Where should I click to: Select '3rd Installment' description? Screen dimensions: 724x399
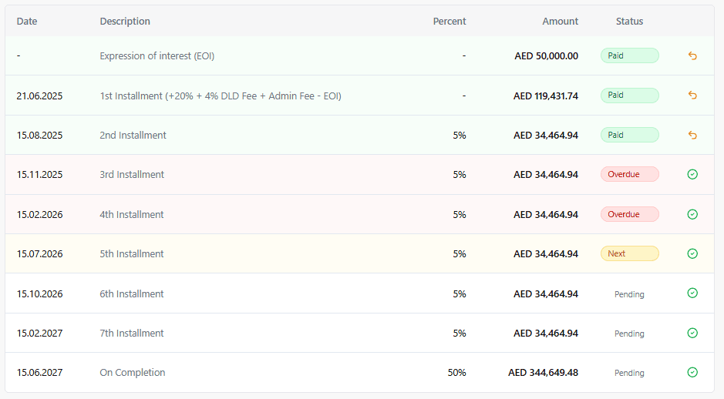click(132, 174)
